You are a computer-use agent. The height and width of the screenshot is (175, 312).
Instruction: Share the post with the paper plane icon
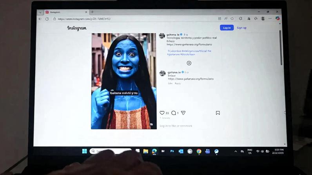coord(183,113)
